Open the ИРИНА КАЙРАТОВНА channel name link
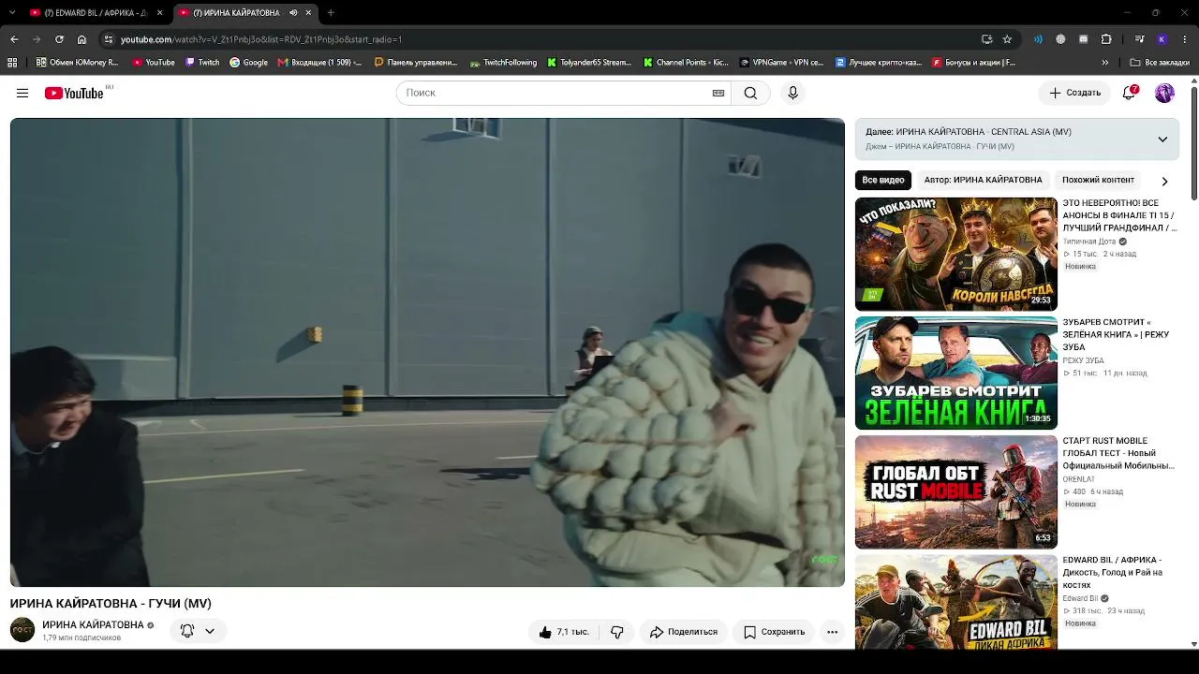The height and width of the screenshot is (674, 1199). pos(93,624)
